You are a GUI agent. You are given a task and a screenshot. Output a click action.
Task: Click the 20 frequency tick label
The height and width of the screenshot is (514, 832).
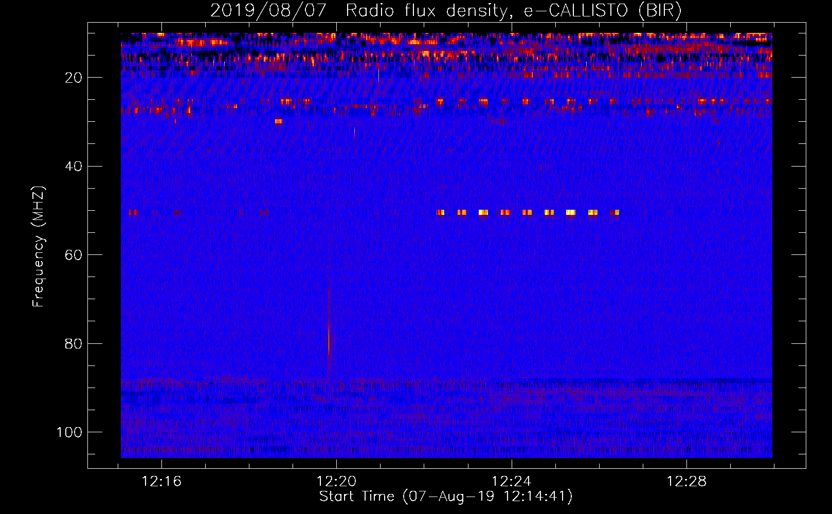click(74, 78)
